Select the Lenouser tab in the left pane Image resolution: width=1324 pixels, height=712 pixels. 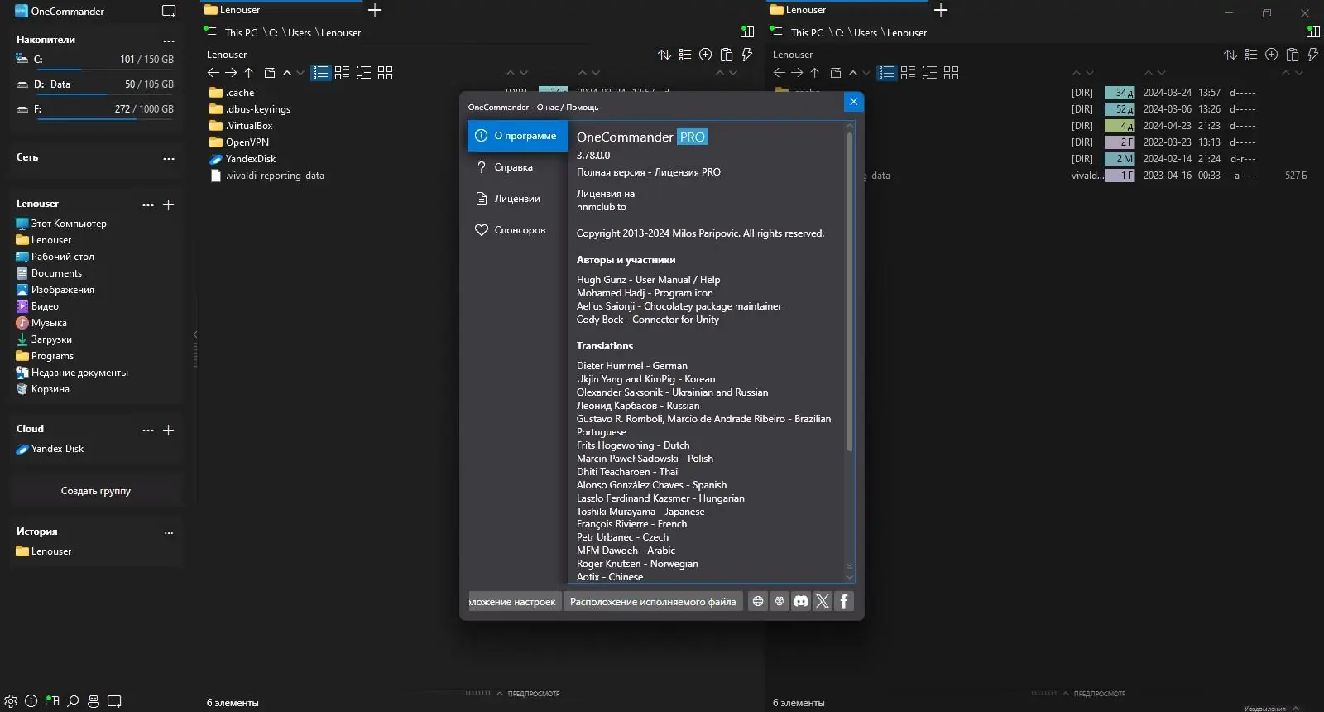click(x=282, y=10)
